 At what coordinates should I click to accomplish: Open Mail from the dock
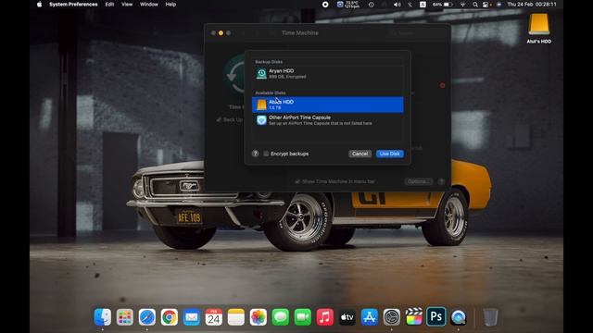click(192, 317)
